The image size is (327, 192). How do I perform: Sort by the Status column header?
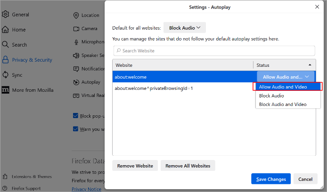[285, 65]
